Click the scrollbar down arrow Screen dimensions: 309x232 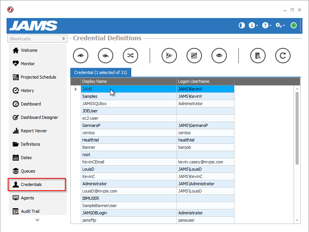tap(297, 220)
